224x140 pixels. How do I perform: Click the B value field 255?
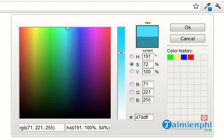click(x=148, y=100)
